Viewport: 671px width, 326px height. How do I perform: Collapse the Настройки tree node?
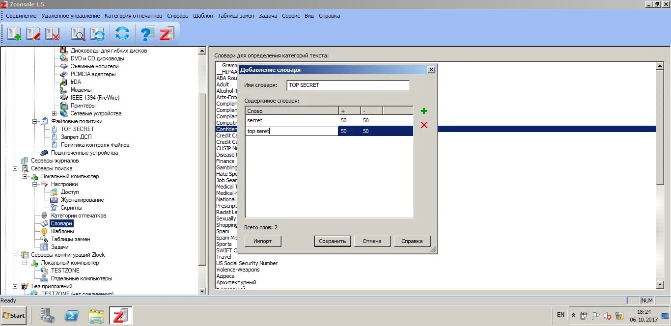pyautogui.click(x=35, y=184)
